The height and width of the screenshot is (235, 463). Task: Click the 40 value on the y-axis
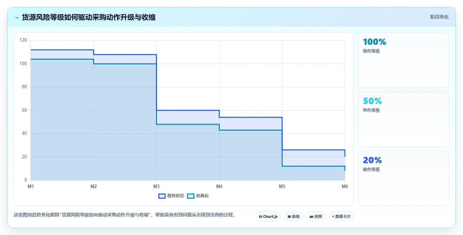[x=24, y=133]
